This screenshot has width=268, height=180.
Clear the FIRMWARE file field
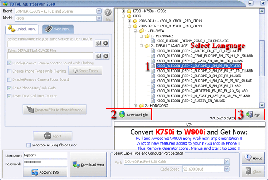pos(105,43)
